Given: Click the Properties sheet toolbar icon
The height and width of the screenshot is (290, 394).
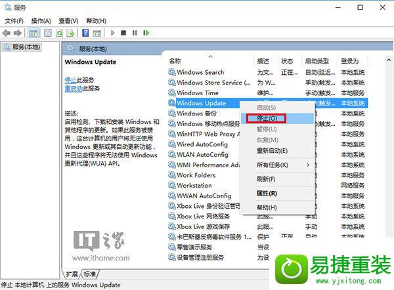Looking at the screenshot, I should pyautogui.click(x=48, y=33).
